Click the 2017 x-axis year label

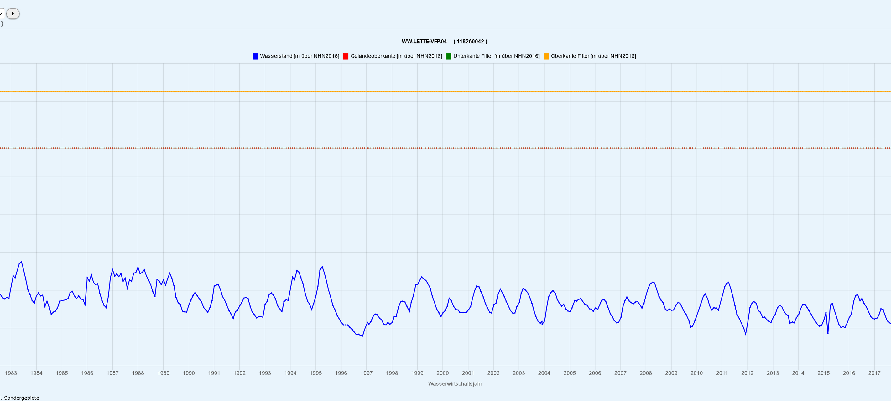874,373
